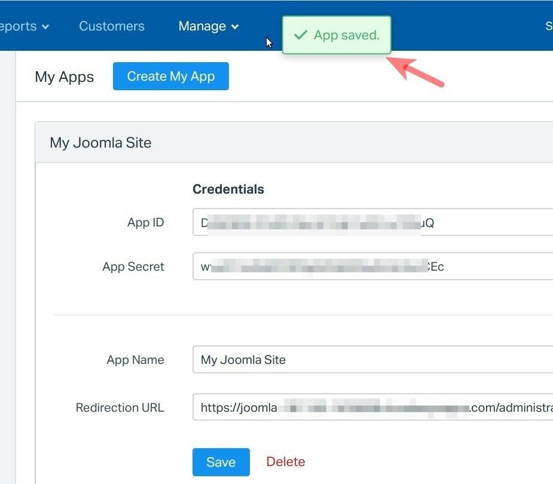Focus the App ID credential field
Screen dimensions: 553x484
tap(372, 223)
